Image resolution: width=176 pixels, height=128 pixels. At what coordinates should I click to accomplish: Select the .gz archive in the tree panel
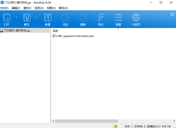click(x=25, y=30)
